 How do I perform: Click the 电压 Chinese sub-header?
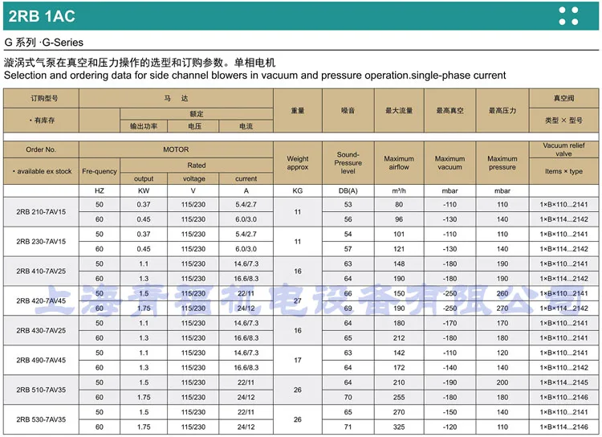(195, 126)
